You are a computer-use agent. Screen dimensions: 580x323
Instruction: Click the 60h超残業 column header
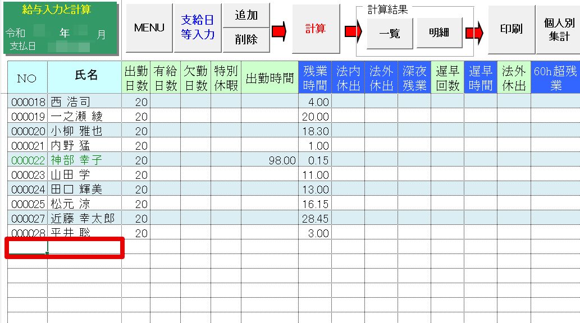pos(555,78)
